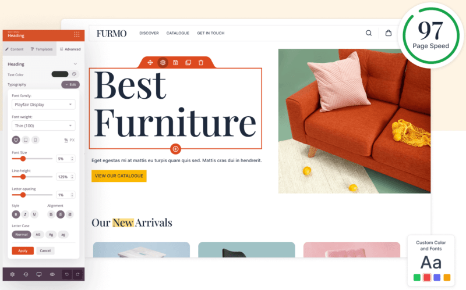The height and width of the screenshot is (290, 466).
Task: Click the VIEW OUR CATALOGUE button
Action: [x=119, y=176]
